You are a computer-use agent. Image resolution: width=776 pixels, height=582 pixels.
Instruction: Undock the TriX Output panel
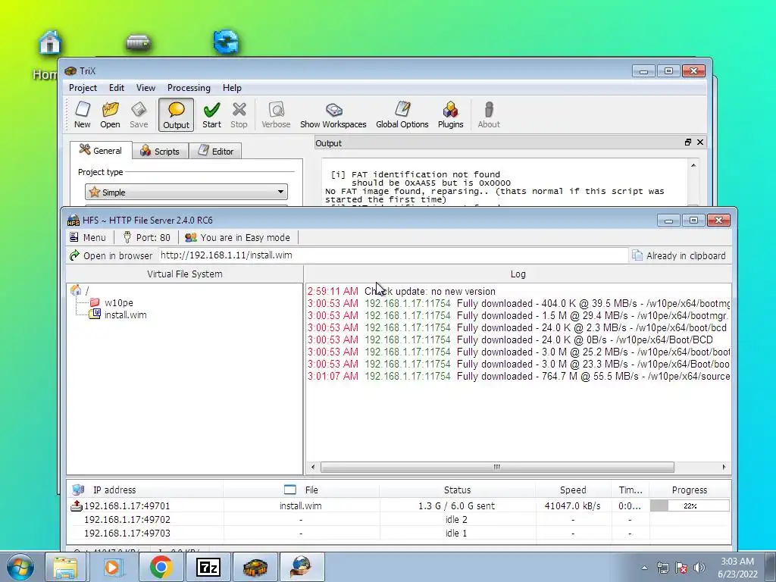pyautogui.click(x=687, y=142)
